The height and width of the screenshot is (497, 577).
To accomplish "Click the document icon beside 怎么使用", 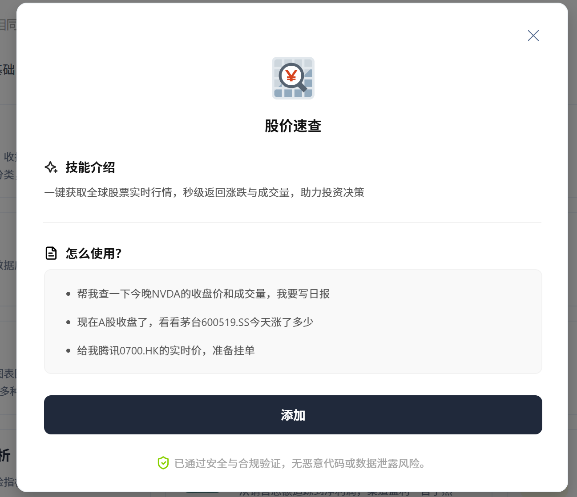I will coord(51,253).
